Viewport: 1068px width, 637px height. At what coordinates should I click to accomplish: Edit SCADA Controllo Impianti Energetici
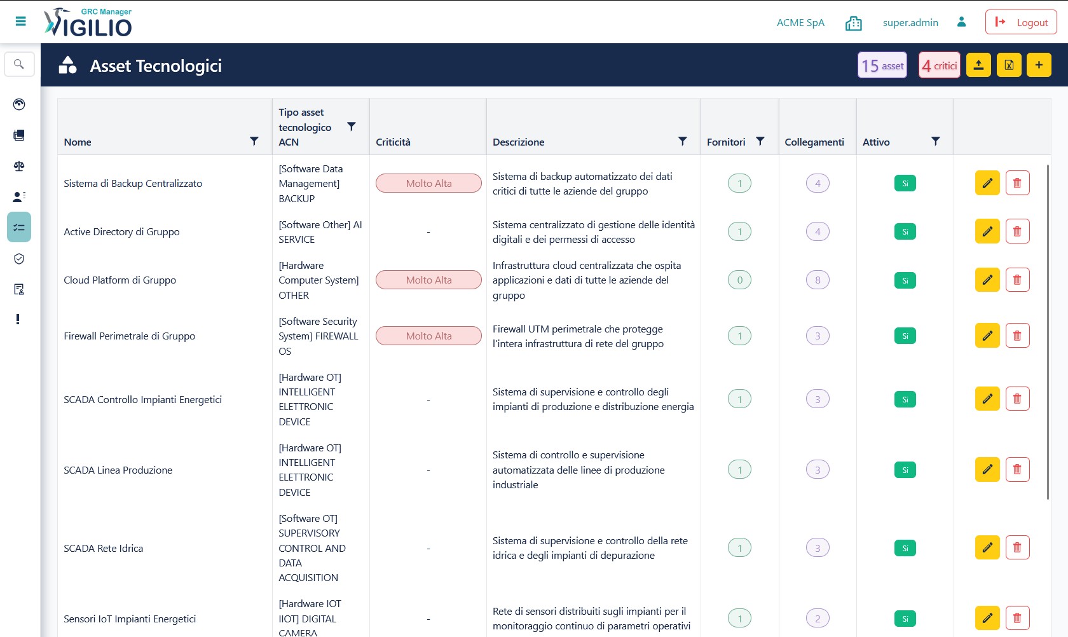(987, 399)
